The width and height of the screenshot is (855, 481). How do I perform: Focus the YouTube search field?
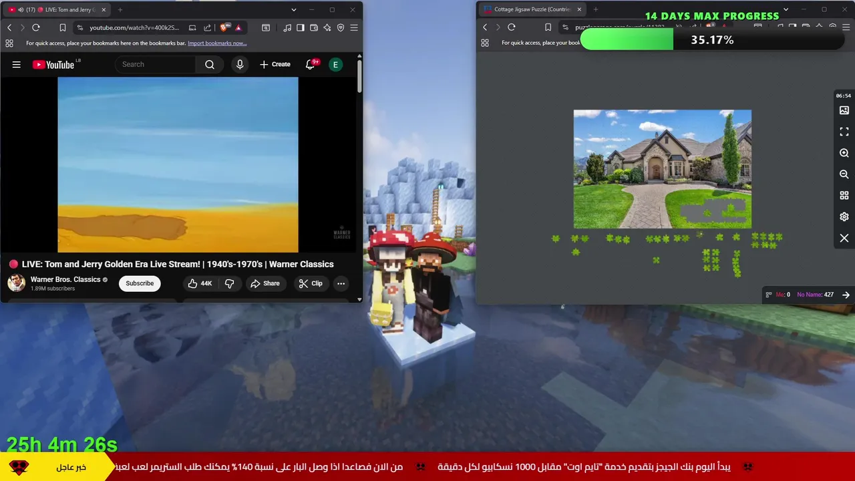tap(156, 65)
